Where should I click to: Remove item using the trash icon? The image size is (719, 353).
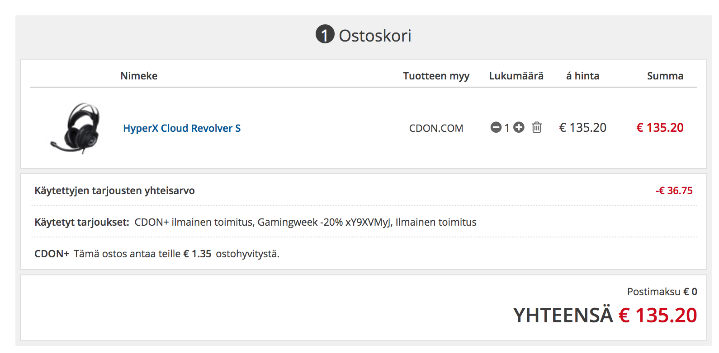point(537,127)
